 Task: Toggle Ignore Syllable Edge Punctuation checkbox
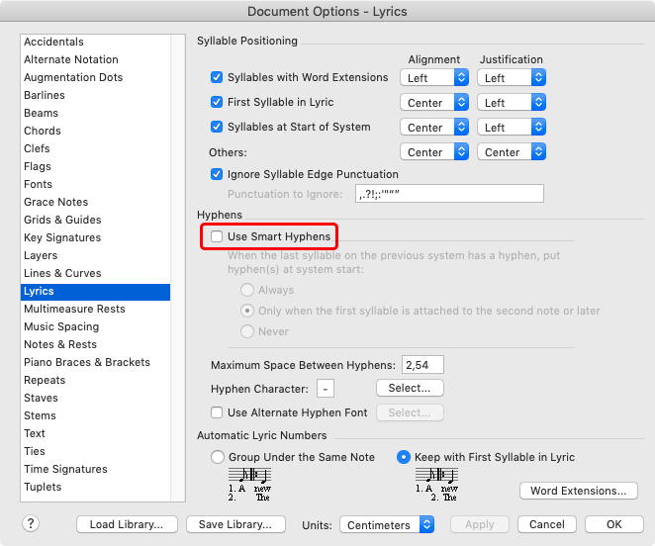click(217, 174)
